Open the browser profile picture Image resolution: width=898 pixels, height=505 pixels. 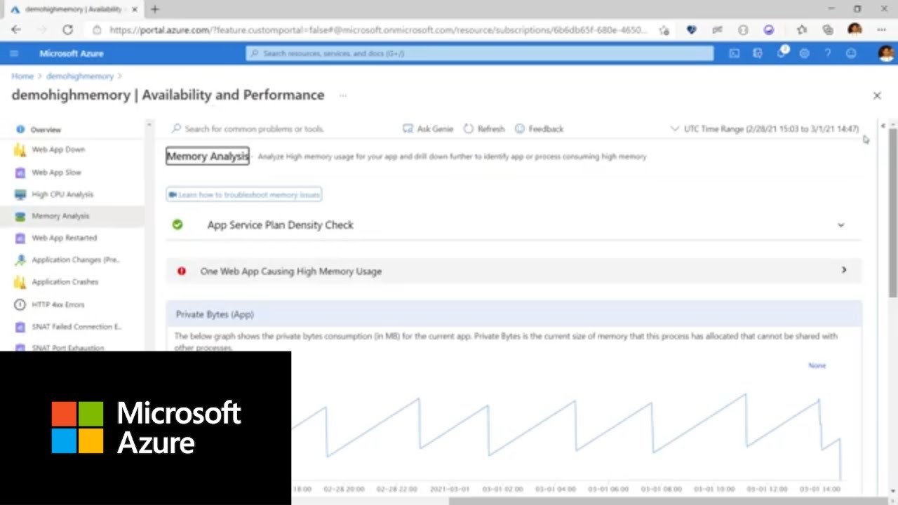click(x=855, y=29)
